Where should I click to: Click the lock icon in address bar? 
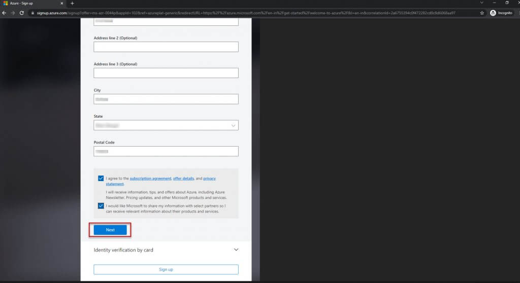(x=32, y=13)
